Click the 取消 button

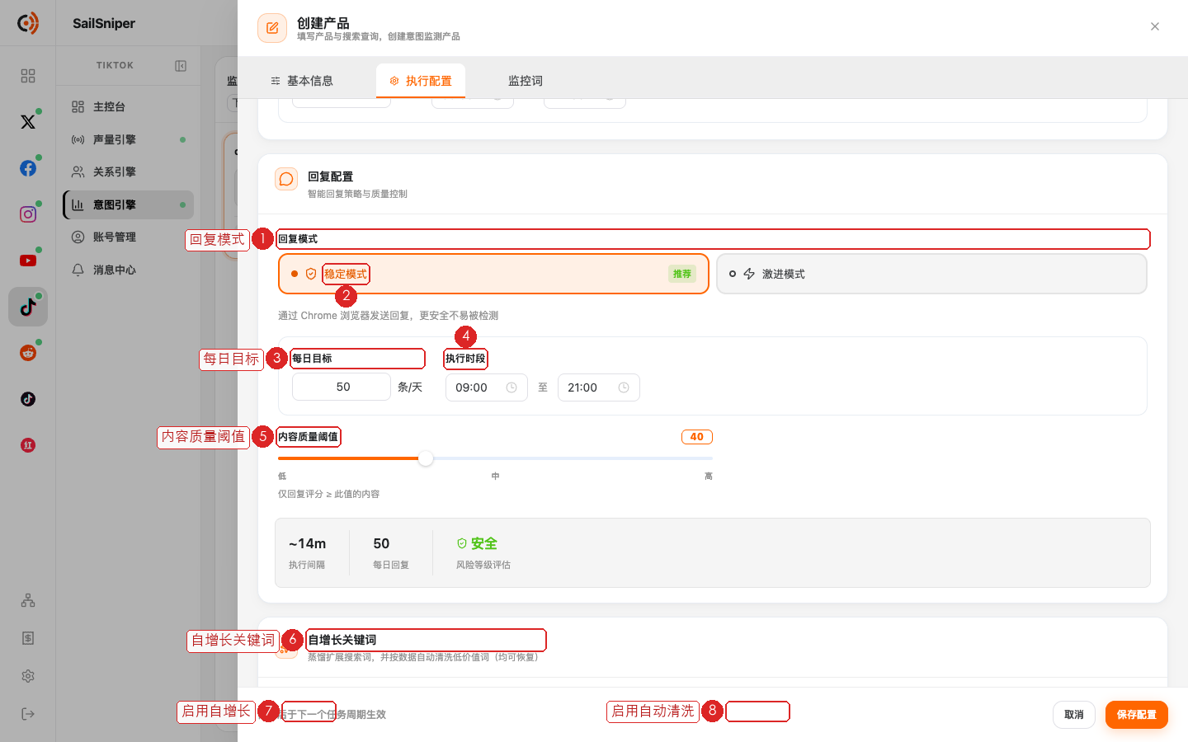pyautogui.click(x=1074, y=715)
